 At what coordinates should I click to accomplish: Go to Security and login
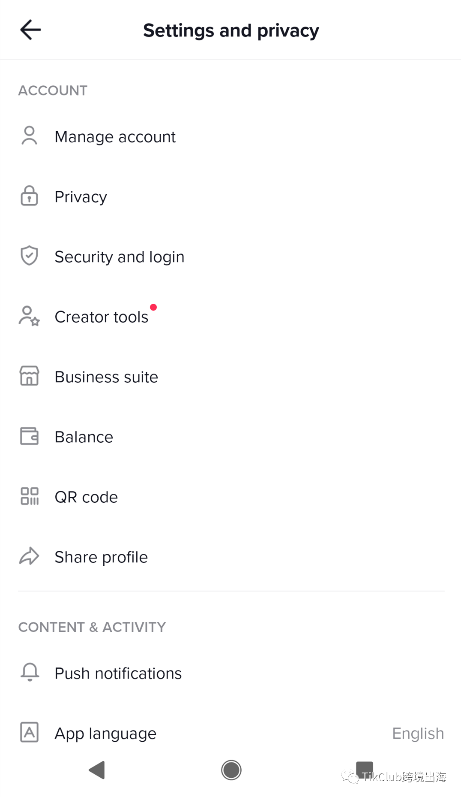pos(230,257)
